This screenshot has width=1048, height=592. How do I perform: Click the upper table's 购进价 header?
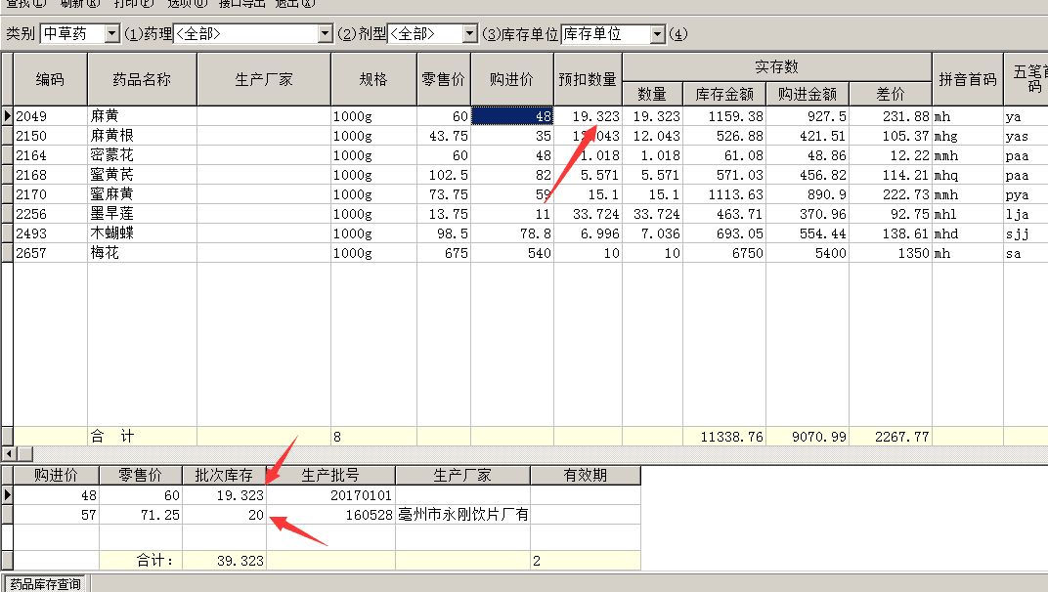512,79
